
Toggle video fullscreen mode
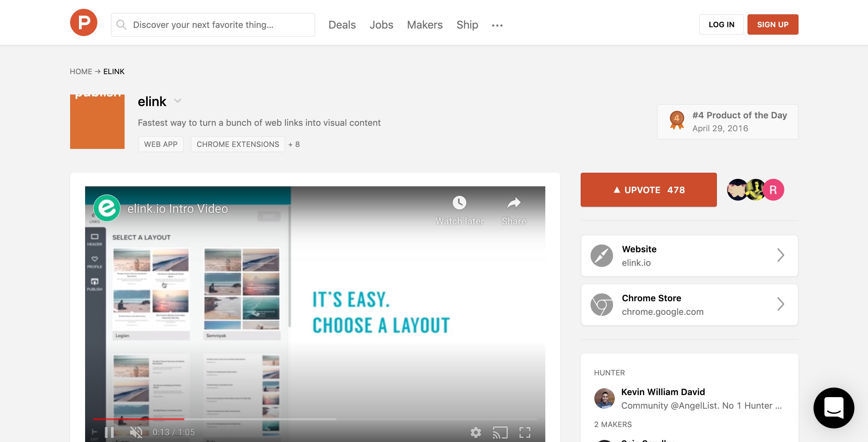click(525, 432)
